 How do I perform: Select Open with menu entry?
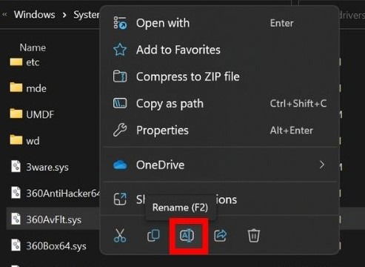220,23
